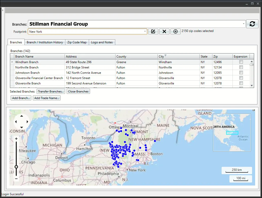Viewport: 262px width, 198px height.
Task: Pan the map up with arrow
Action: click(x=22, y=116)
